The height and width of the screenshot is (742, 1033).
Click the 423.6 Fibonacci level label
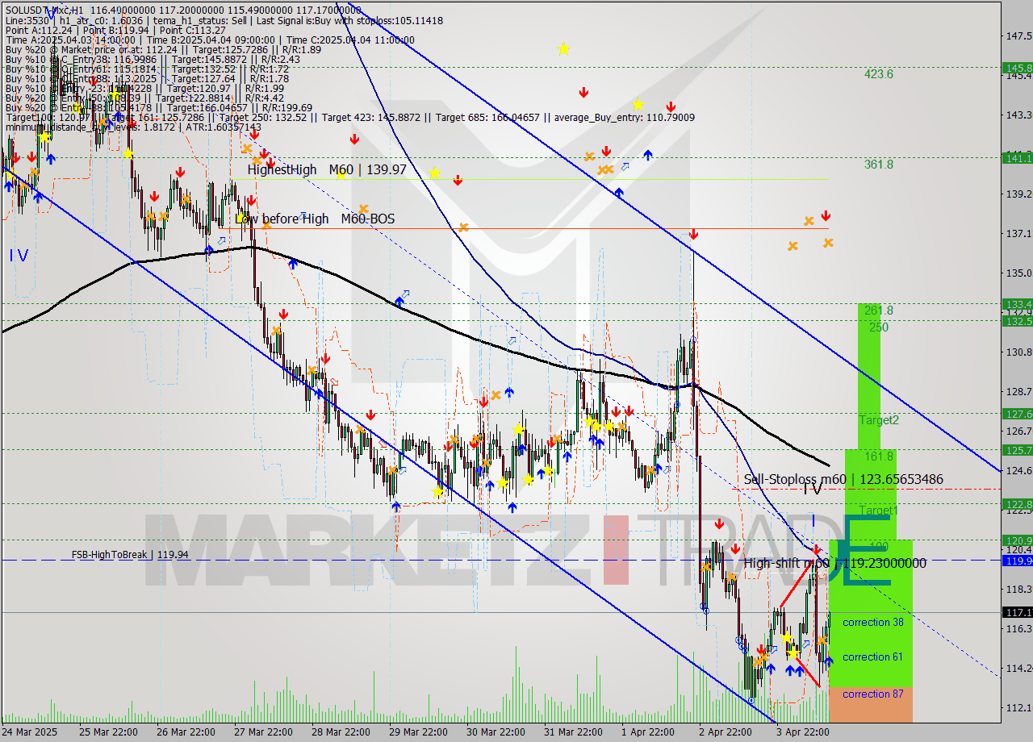pos(878,74)
